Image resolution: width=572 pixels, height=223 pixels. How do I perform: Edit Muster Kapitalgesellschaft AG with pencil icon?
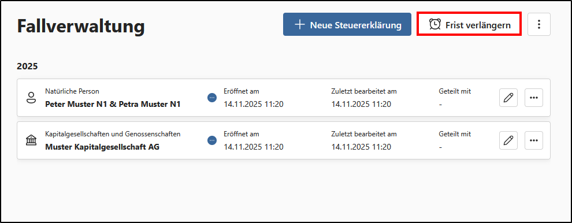508,140
